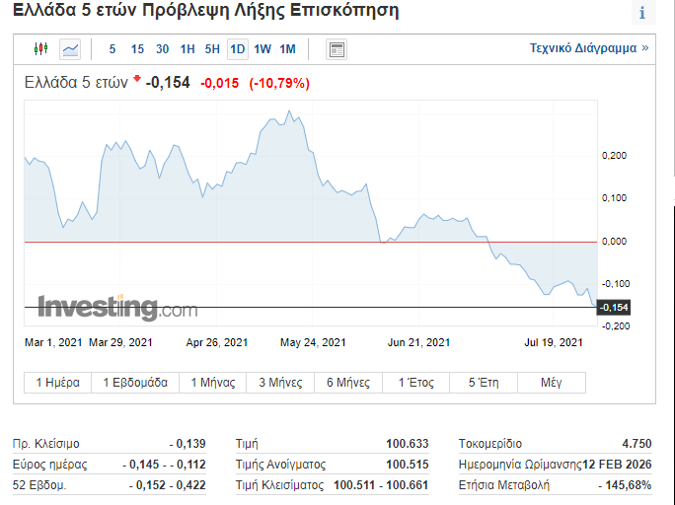Expand chart to Μέγ range
Screen dimensions: 675x505
[552, 383]
